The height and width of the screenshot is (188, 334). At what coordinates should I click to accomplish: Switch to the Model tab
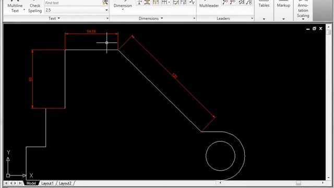click(31, 183)
